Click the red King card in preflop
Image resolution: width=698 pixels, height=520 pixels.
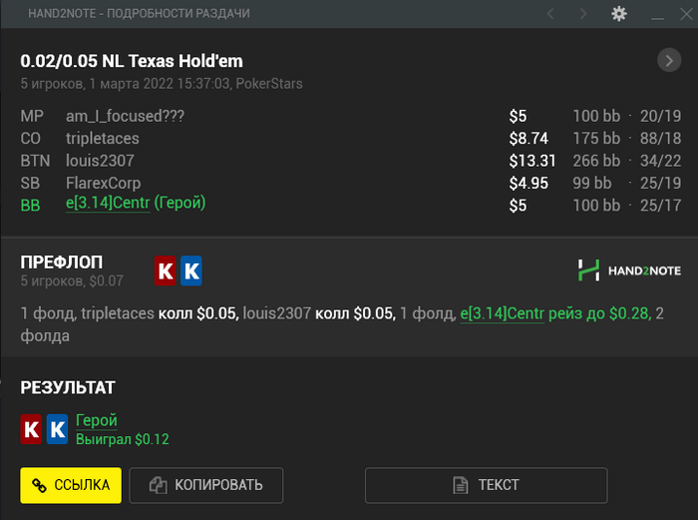tap(166, 270)
